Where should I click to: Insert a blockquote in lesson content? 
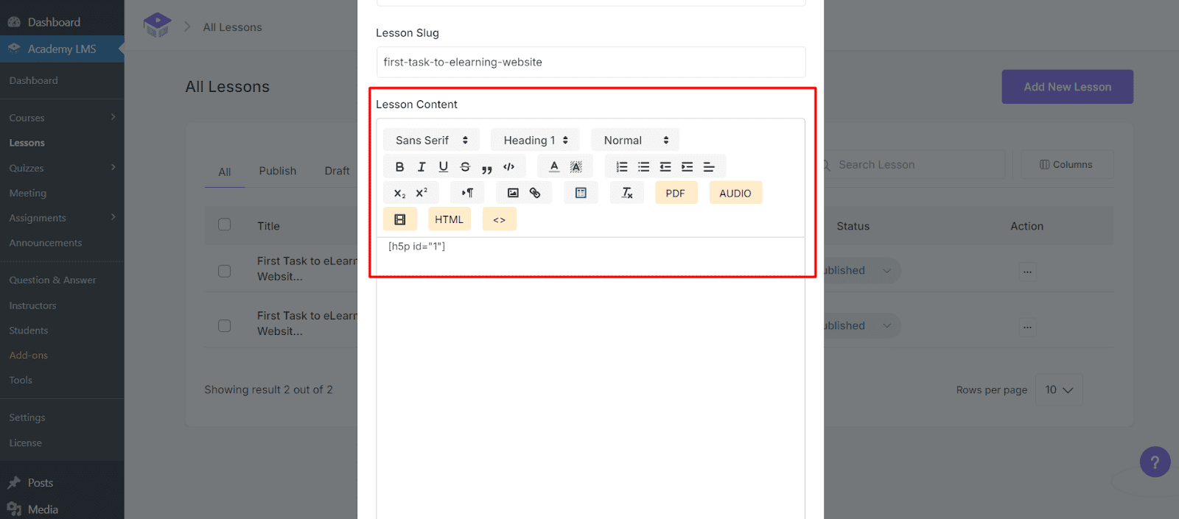coord(486,167)
